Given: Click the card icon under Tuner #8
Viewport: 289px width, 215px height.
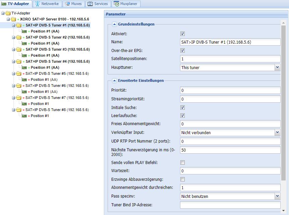Looking at the screenshot, I should 24,116.
